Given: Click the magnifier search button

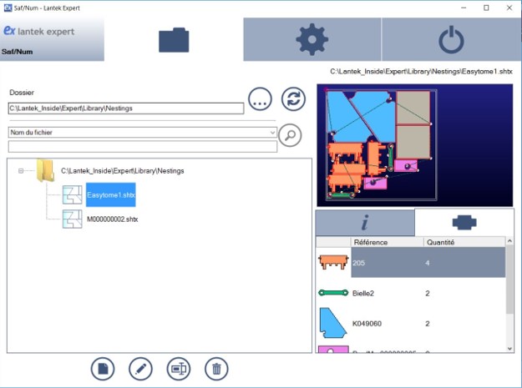Looking at the screenshot, I should click(x=290, y=135).
